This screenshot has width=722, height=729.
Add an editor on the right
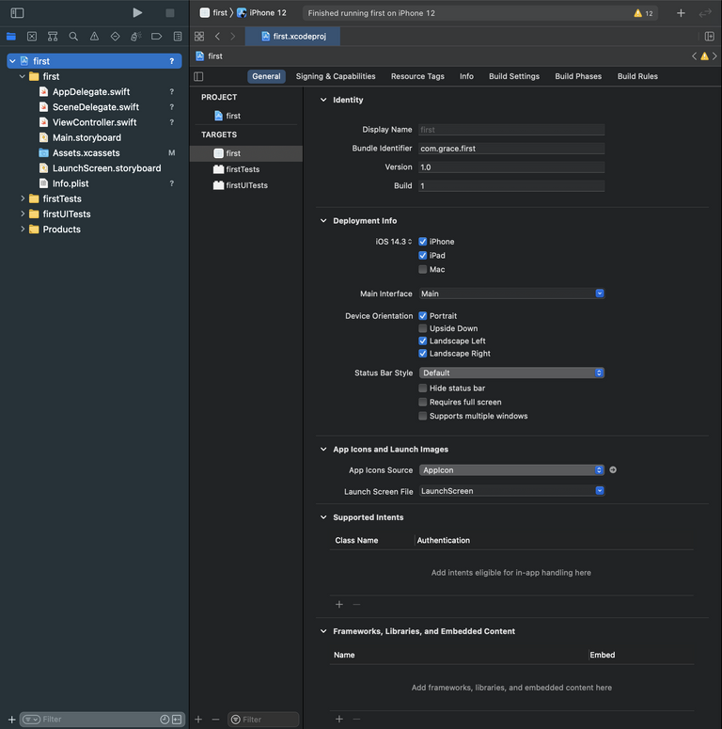pos(710,37)
